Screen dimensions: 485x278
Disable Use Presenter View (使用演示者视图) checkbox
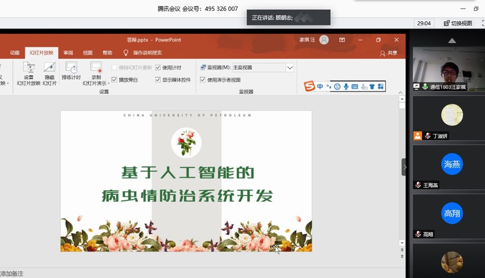pos(203,80)
